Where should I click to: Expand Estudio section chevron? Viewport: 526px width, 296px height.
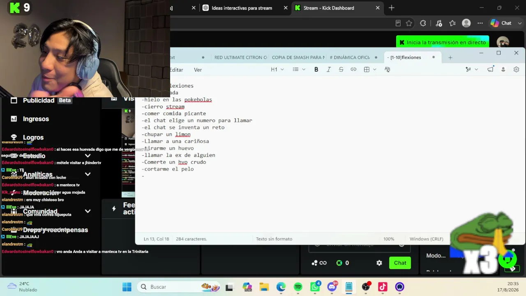tap(88, 156)
